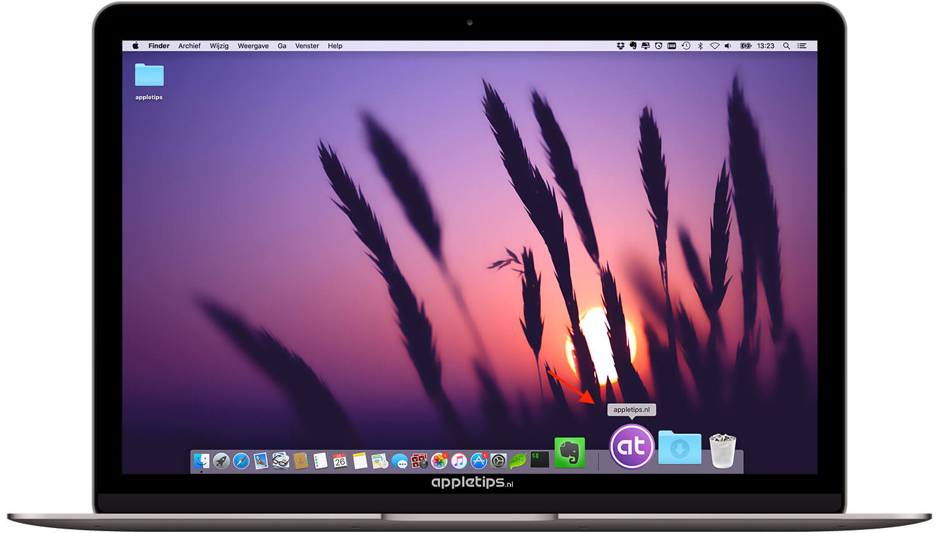Open the Weergave menu

tap(253, 46)
